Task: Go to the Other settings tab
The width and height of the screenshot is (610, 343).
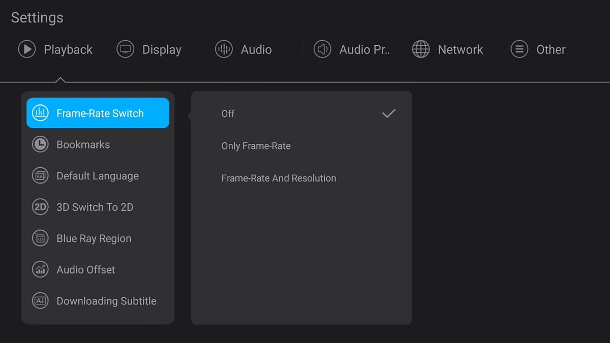Action: tap(551, 50)
